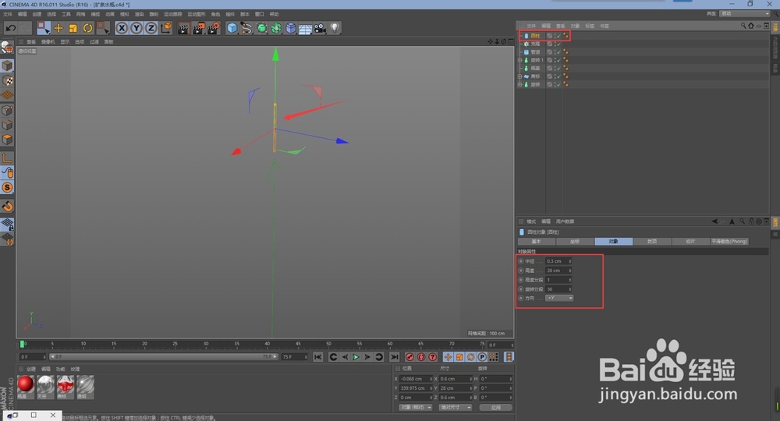The width and height of the screenshot is (780, 421).
Task: Select the red material sphere swatch
Action: coord(26,384)
